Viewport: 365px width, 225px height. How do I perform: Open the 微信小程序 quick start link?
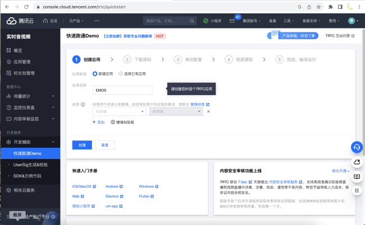pos(84,206)
